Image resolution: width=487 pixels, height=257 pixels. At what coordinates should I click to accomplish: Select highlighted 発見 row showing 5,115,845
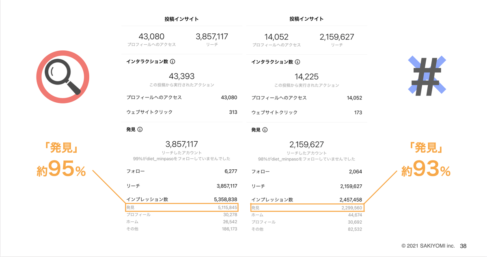coord(181,207)
